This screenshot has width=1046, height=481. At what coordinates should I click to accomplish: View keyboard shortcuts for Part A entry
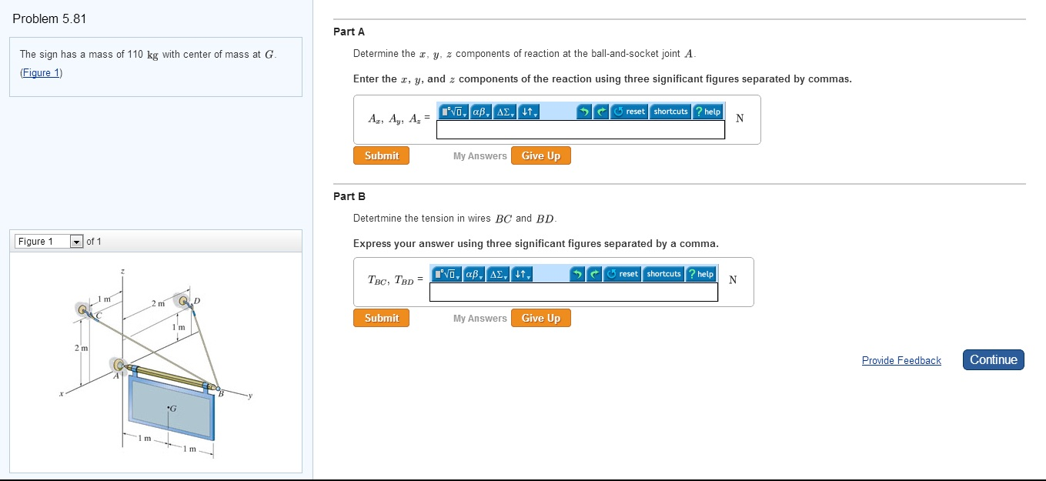[669, 112]
